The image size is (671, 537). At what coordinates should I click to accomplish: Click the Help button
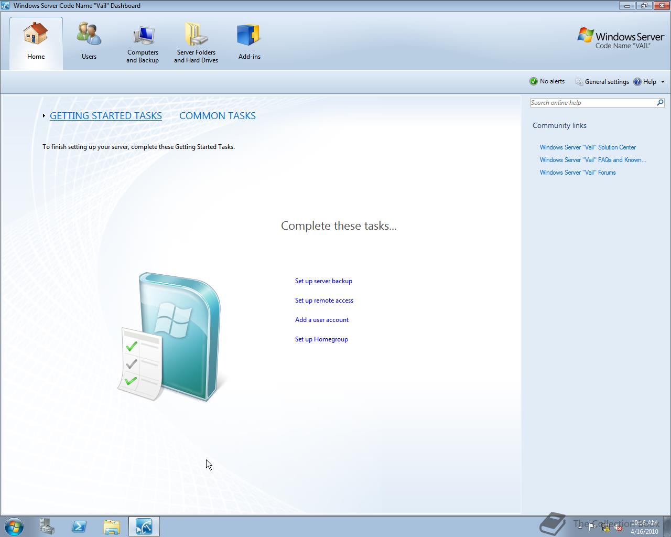tap(645, 82)
